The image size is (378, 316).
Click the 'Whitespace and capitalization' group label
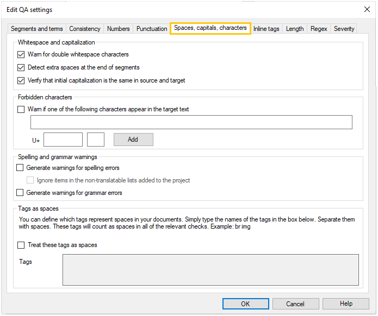pos(57,42)
